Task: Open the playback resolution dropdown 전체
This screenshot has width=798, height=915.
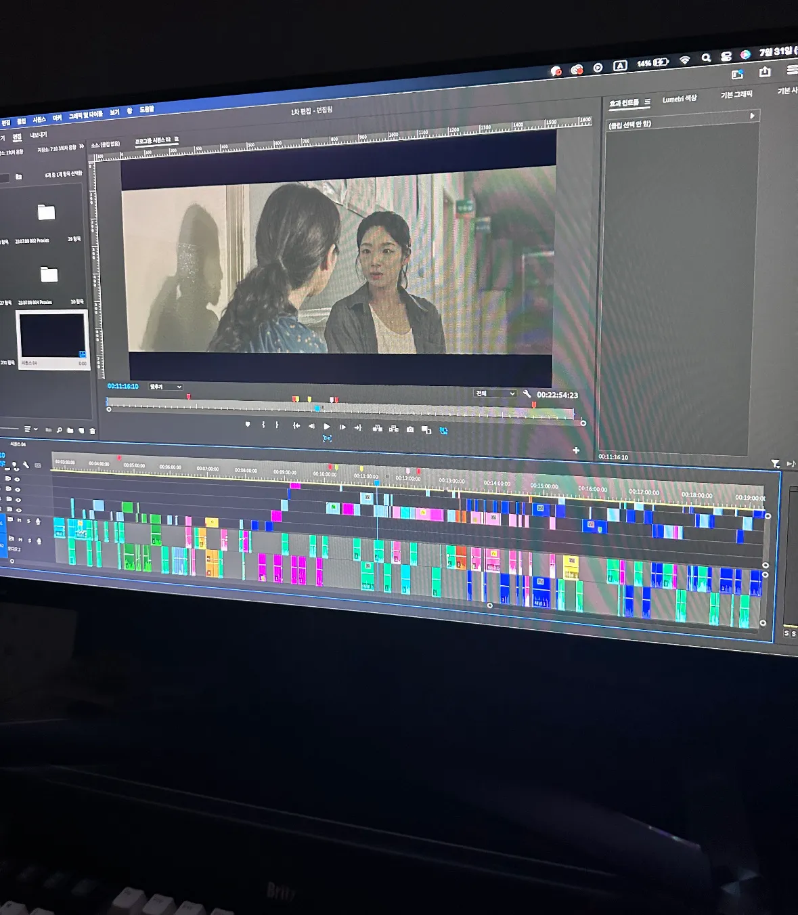Action: [495, 393]
